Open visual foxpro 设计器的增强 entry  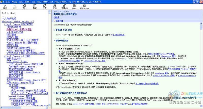click(x=22, y=43)
